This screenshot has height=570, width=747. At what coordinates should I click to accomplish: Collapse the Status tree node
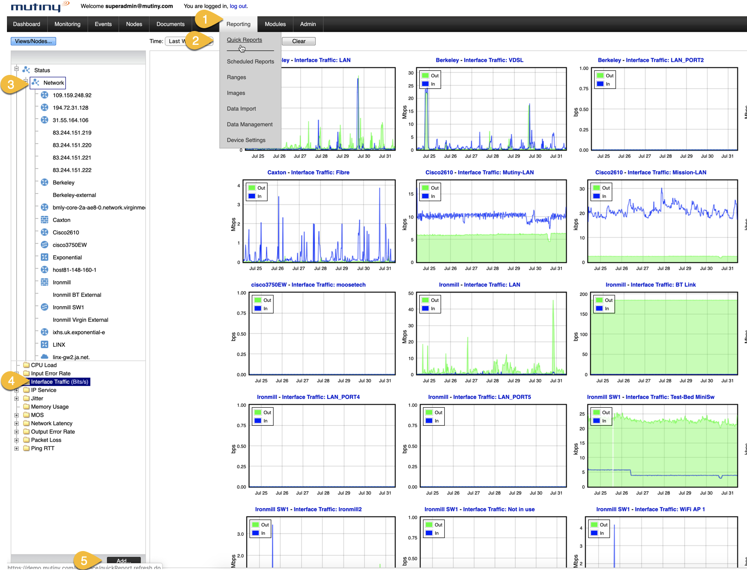pyautogui.click(x=16, y=69)
